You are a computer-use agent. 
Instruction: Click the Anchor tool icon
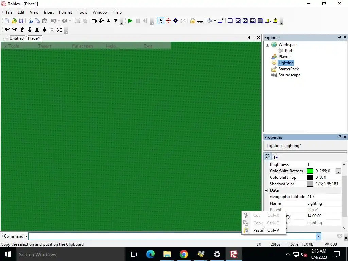200,21
